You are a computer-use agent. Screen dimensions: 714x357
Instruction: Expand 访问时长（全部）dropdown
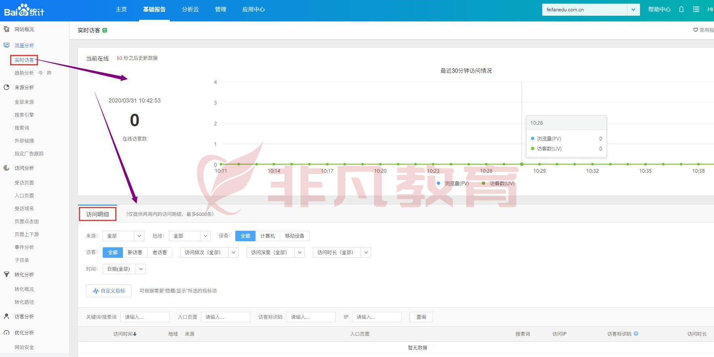click(342, 253)
